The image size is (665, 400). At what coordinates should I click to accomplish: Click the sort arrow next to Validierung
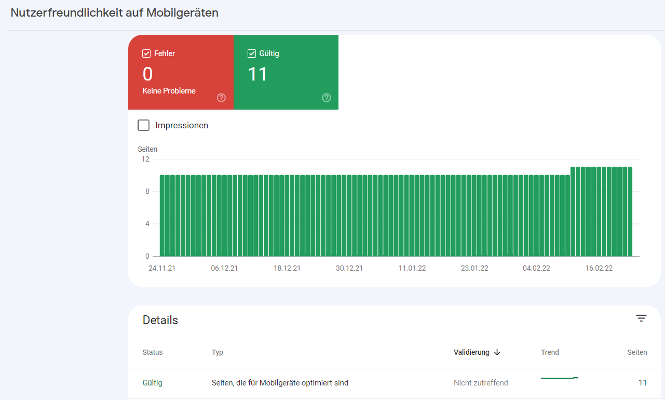(497, 352)
